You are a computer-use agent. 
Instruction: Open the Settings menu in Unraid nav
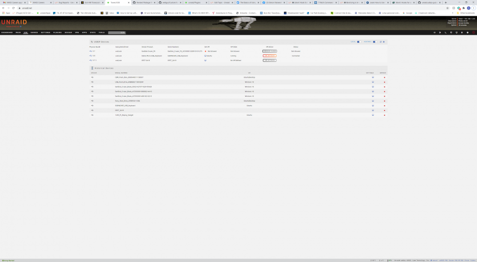(46, 32)
